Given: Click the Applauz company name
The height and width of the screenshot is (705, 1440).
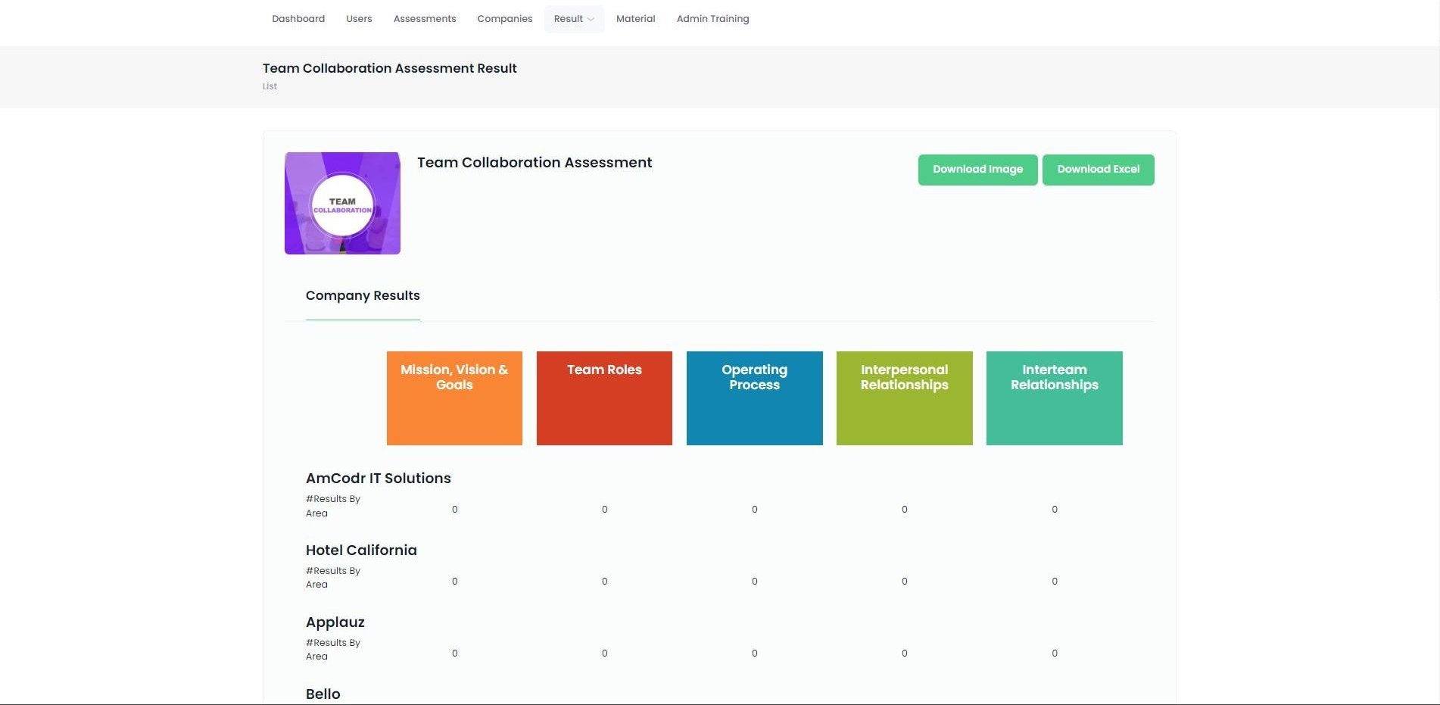Looking at the screenshot, I should tap(335, 622).
